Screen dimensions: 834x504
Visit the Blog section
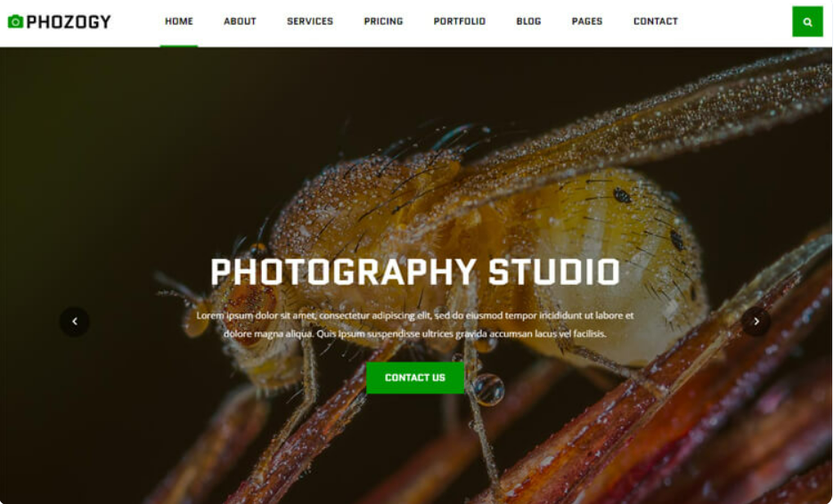(528, 21)
